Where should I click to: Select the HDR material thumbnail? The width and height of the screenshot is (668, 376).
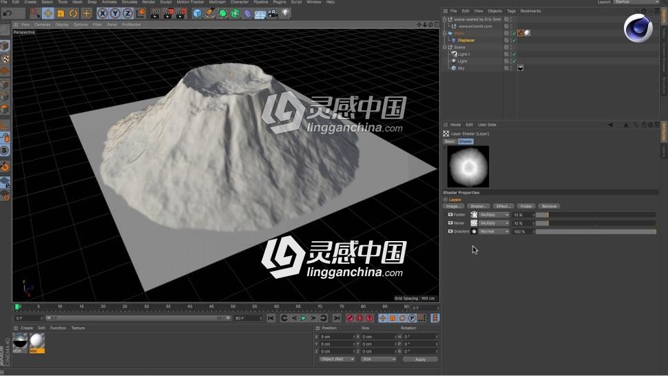click(x=20, y=343)
